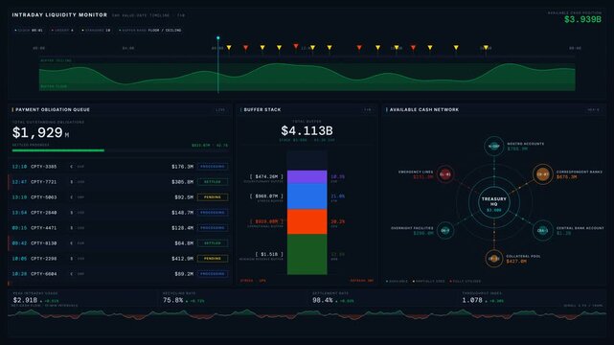
Task: Click the green settled progress bar
Action: pos(58,150)
